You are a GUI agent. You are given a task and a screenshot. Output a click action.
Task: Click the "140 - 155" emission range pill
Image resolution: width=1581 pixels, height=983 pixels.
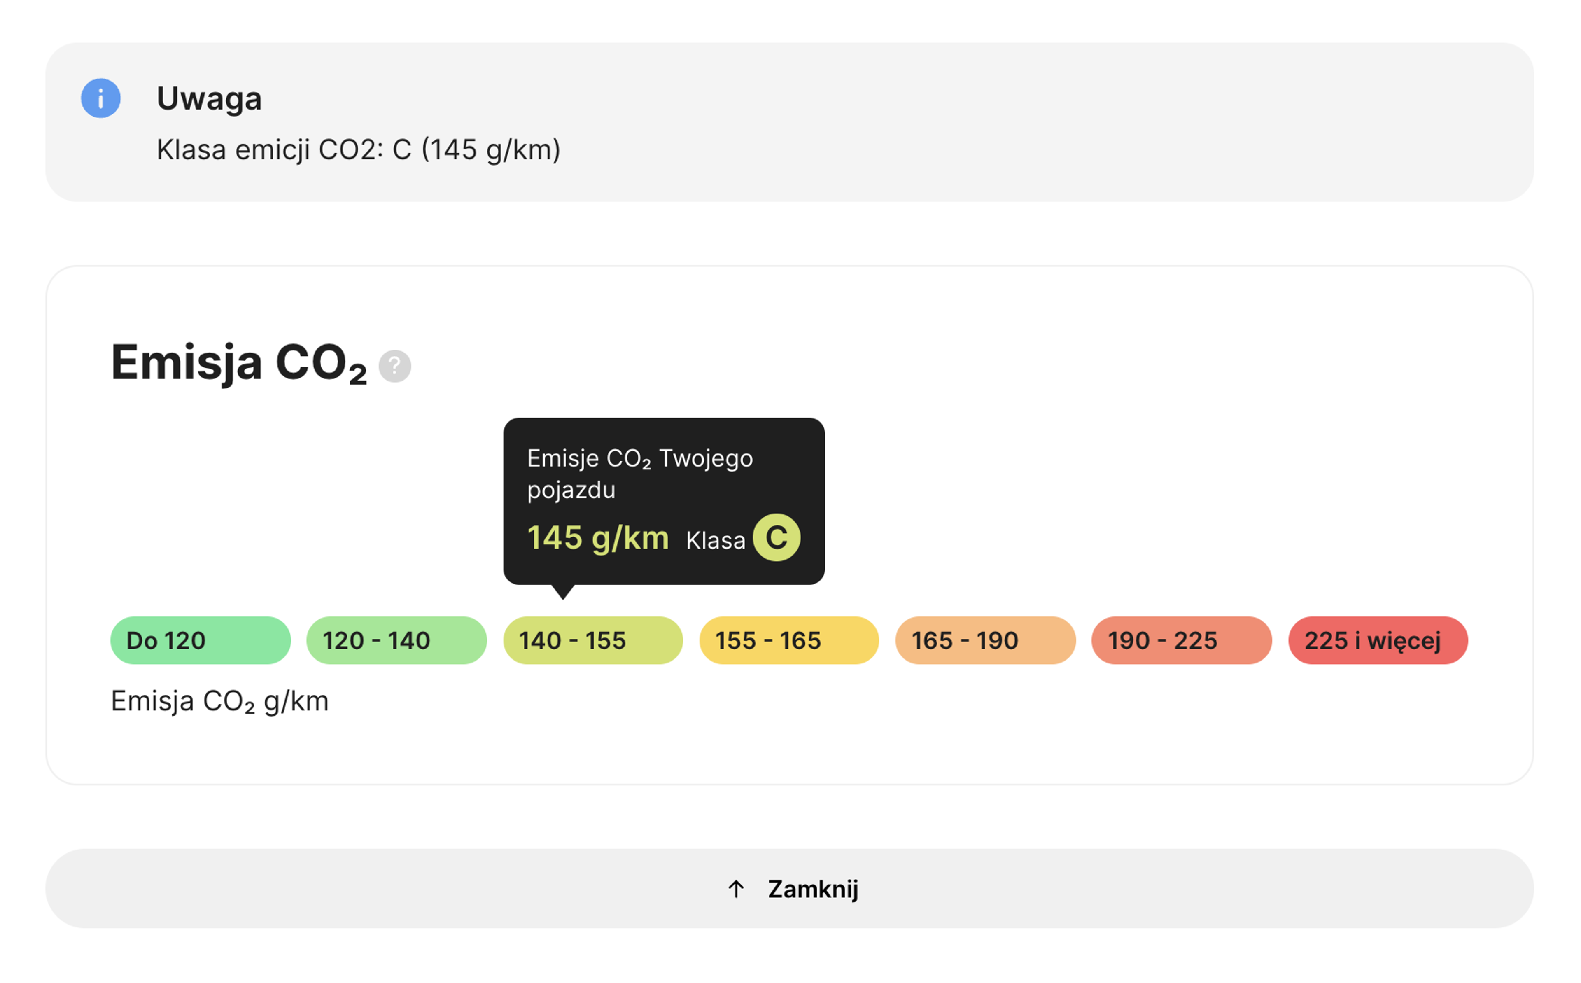coord(593,640)
